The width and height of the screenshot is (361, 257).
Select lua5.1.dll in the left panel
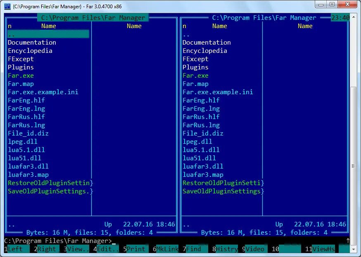tap(26, 150)
